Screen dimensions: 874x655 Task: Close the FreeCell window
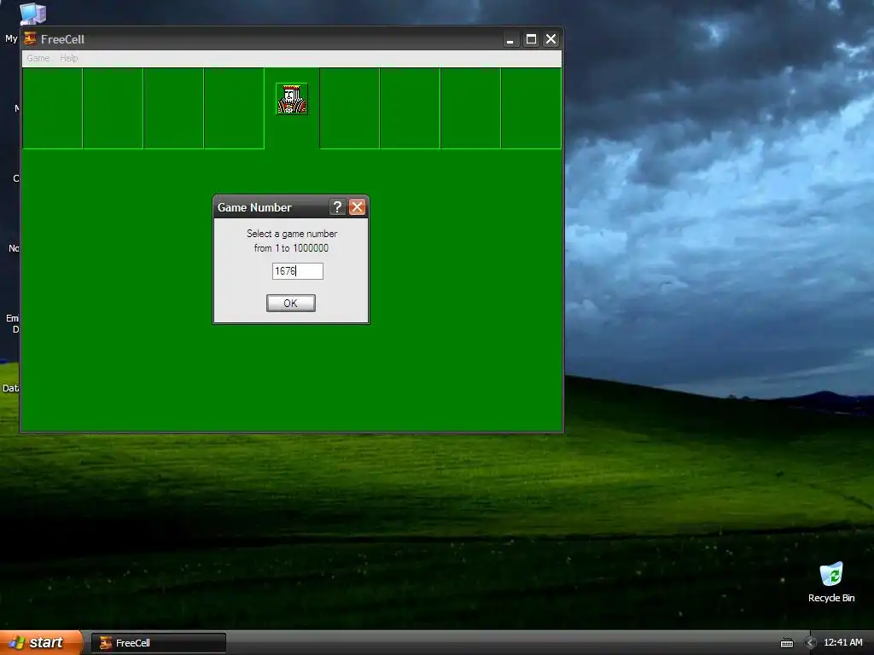[x=551, y=39]
